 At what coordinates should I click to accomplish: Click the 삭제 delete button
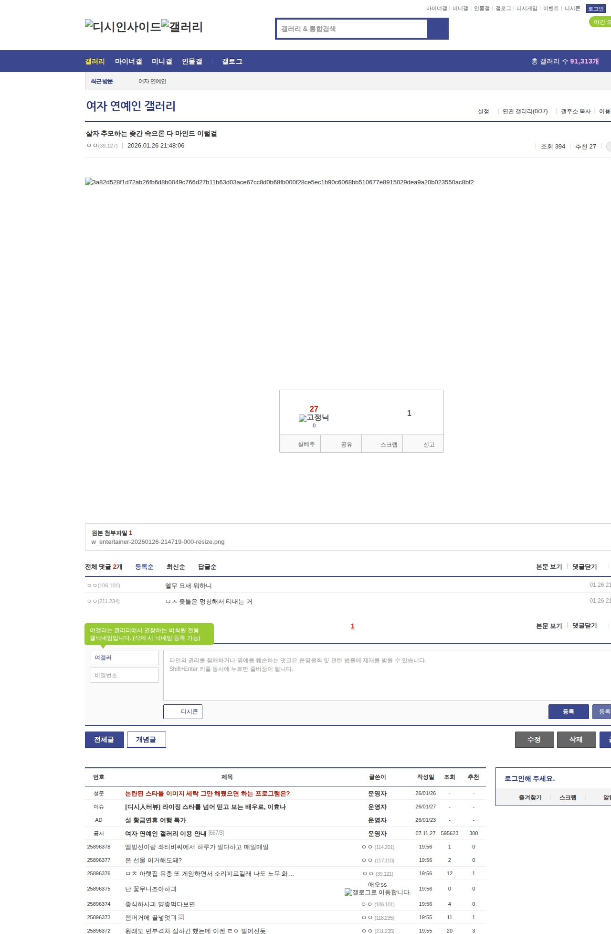(576, 740)
